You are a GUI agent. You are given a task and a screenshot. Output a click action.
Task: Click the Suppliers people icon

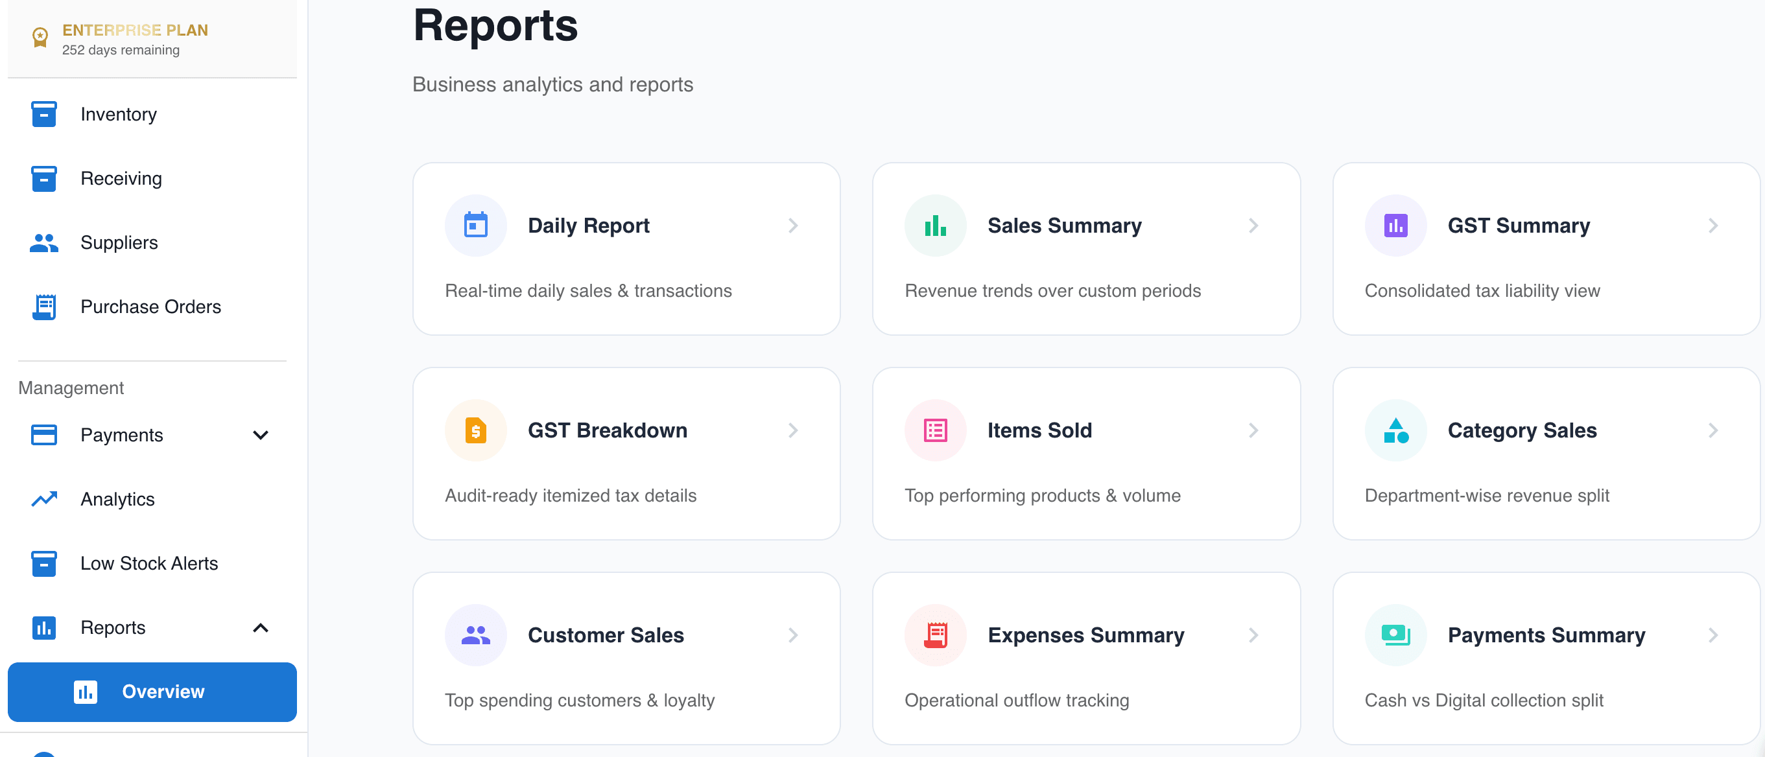44,242
